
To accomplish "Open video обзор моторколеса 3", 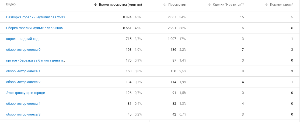I will [23, 114].
